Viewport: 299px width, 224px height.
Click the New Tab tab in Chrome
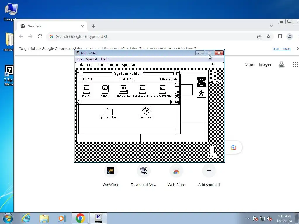pos(52,26)
